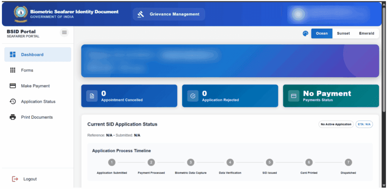Viewport: 387px width, 189px height.
Task: Click the Dashboard tiles icon
Action: pos(12,54)
